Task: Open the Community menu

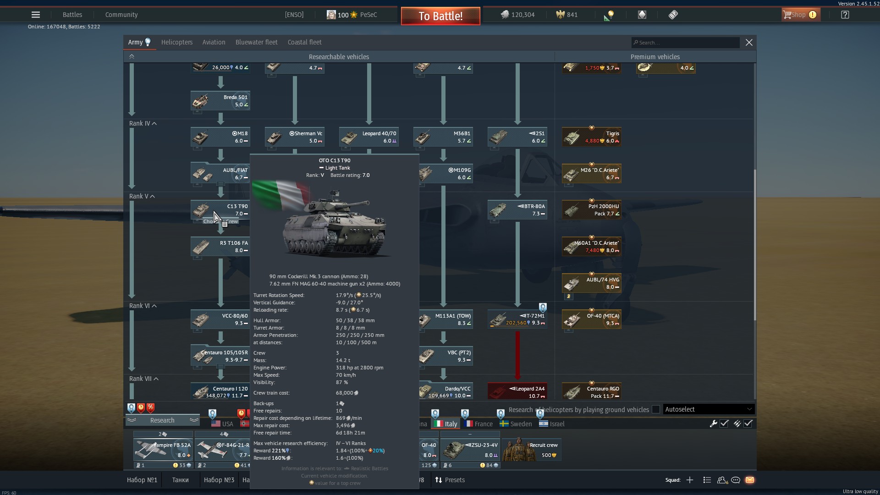Action: [x=121, y=15]
